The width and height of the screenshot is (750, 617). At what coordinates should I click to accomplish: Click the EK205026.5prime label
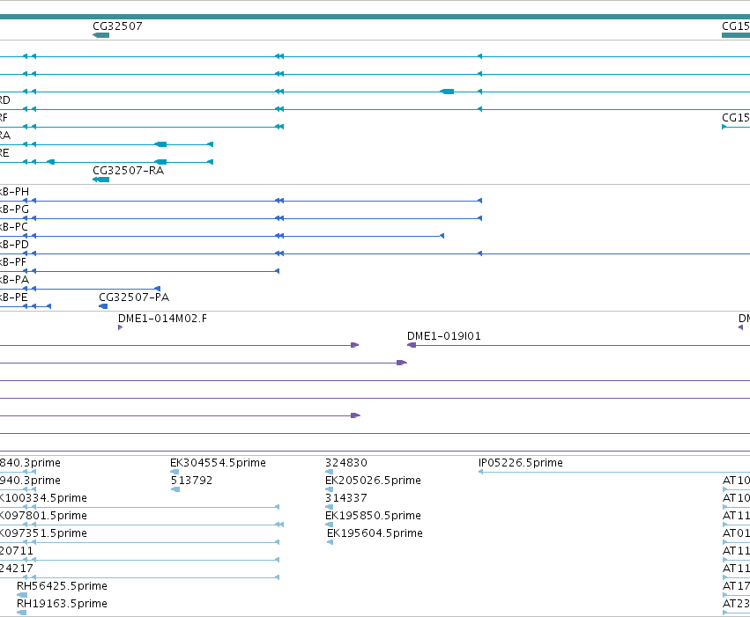point(373,480)
